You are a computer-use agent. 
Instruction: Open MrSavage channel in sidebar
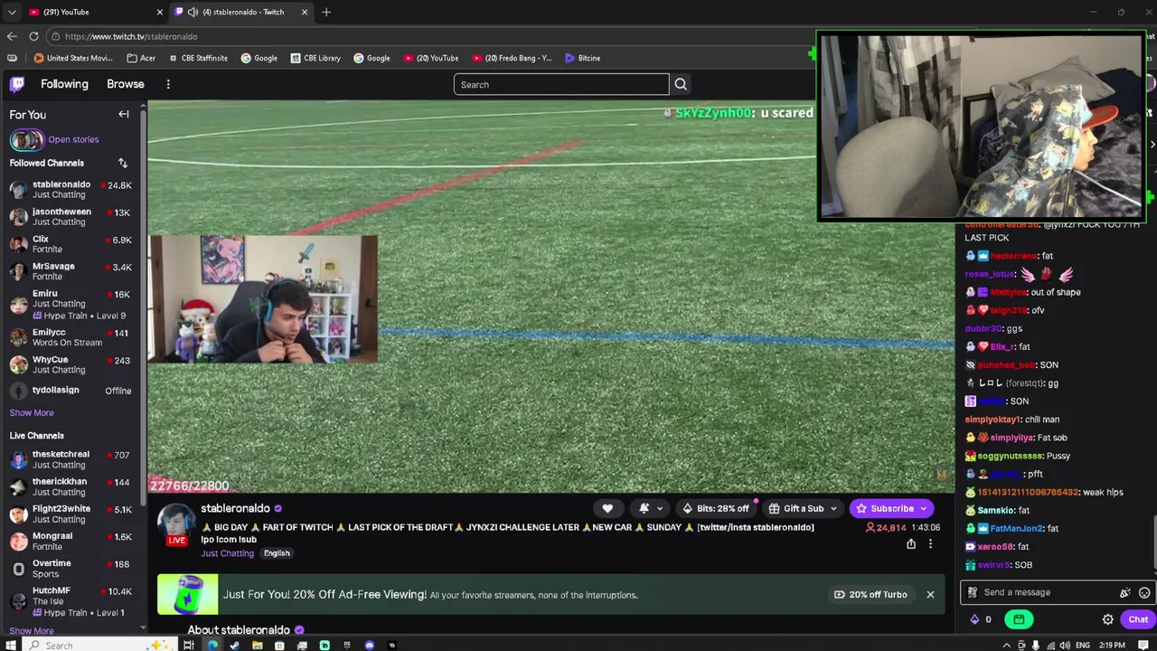72,271
